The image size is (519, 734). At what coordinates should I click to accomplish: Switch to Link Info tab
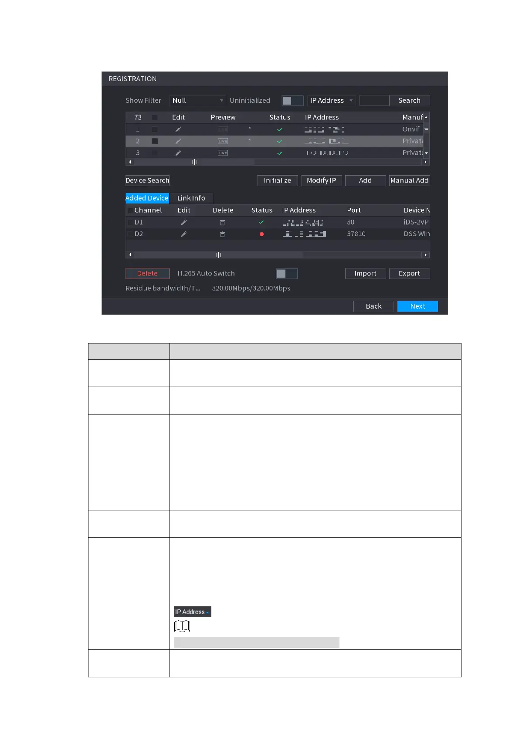[x=191, y=198]
